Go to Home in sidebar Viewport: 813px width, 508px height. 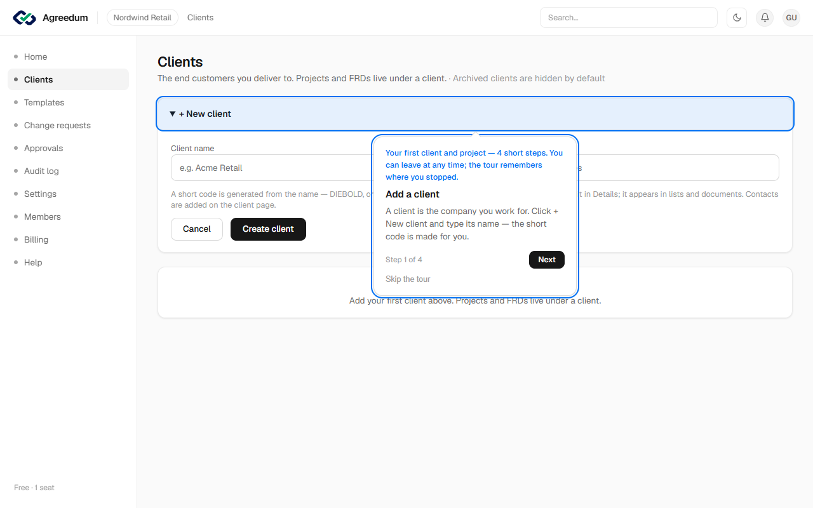pos(68,57)
